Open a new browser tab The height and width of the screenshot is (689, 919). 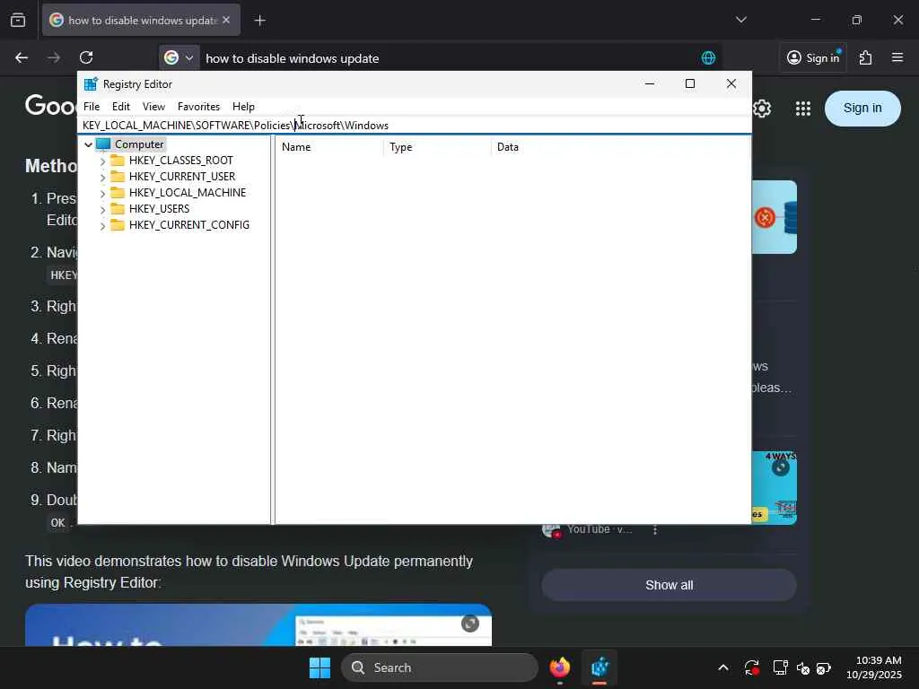click(x=259, y=21)
